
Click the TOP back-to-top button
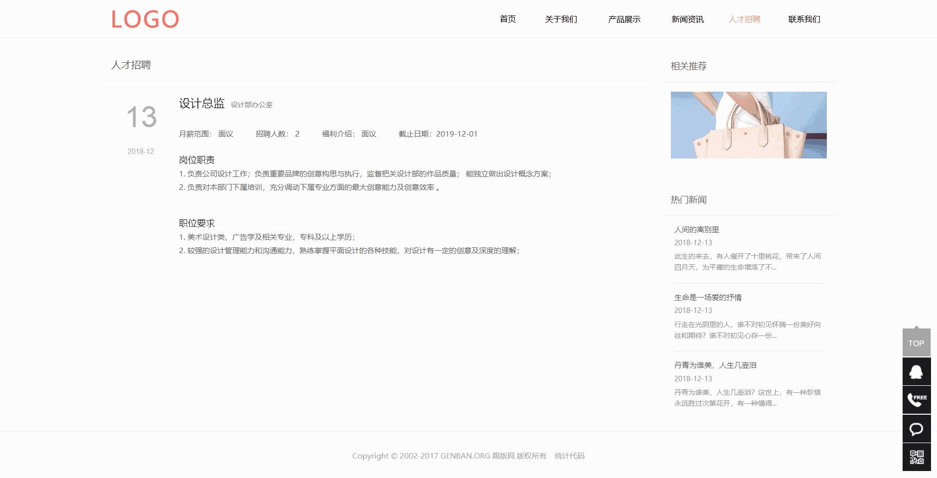coord(917,342)
